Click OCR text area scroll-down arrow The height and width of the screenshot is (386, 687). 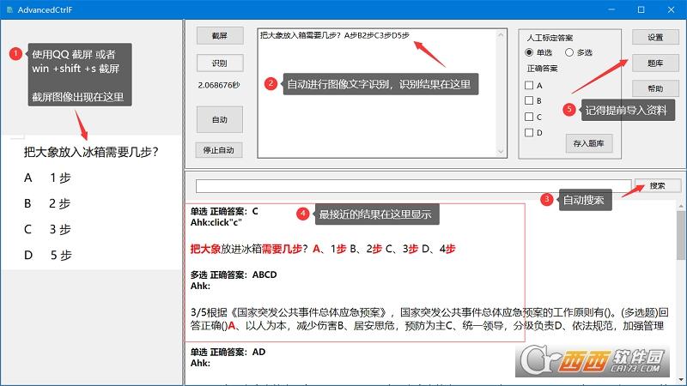point(502,152)
